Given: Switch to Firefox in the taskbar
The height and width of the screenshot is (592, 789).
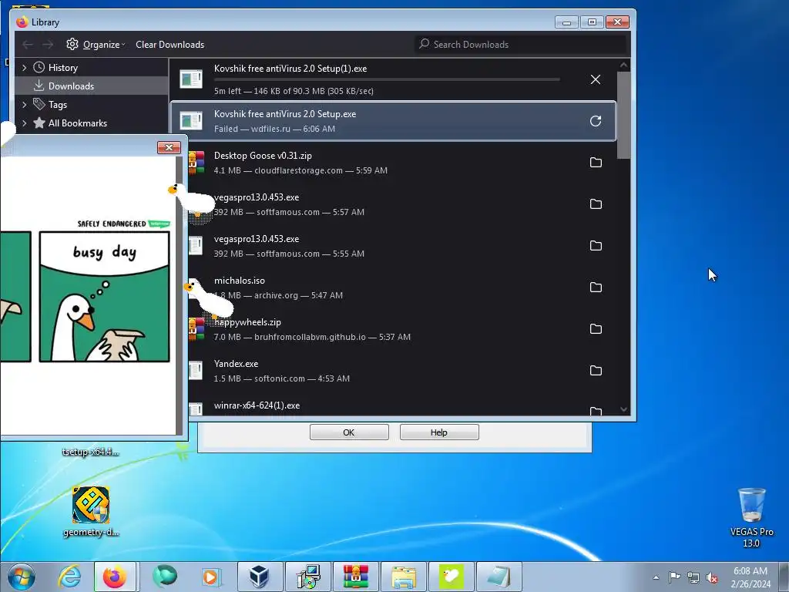Looking at the screenshot, I should click(115, 577).
